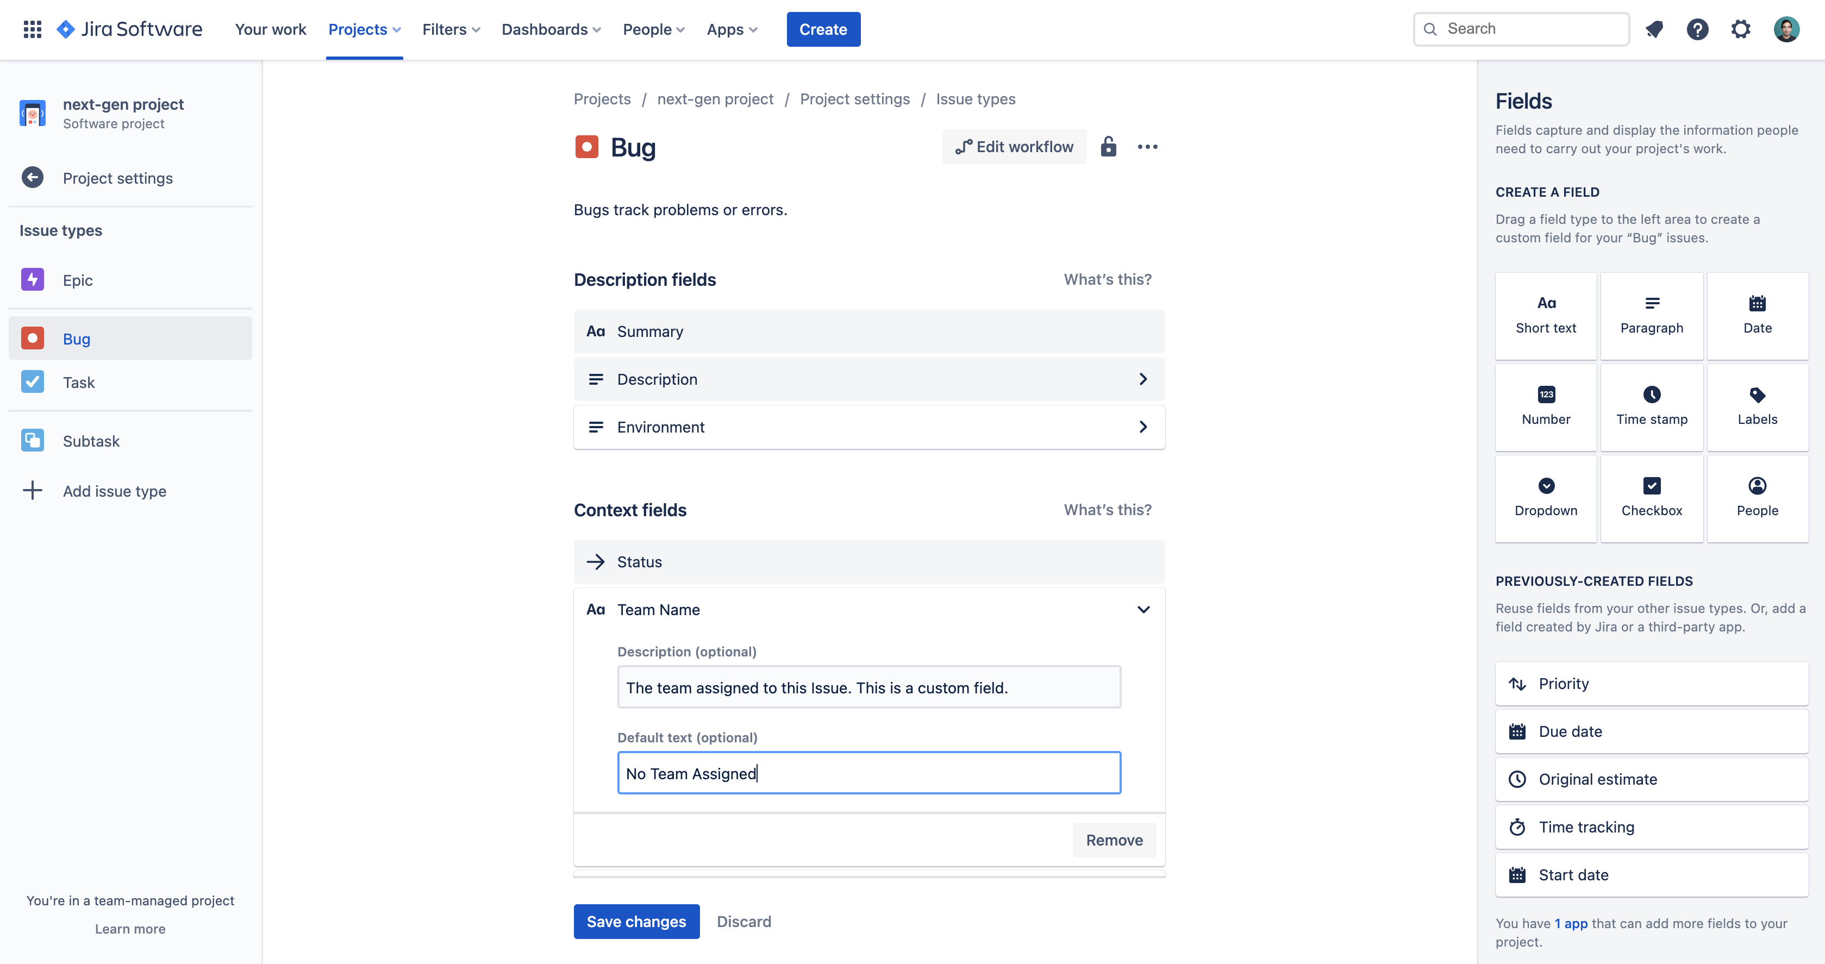Open the notifications bell
Viewport: 1825px width, 964px height.
(1654, 29)
